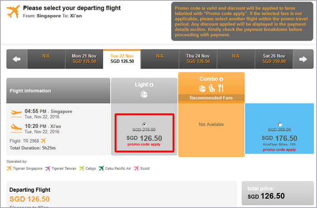This screenshot has height=208, width=317.
Task: Click the total price box
Action: pos(278,193)
